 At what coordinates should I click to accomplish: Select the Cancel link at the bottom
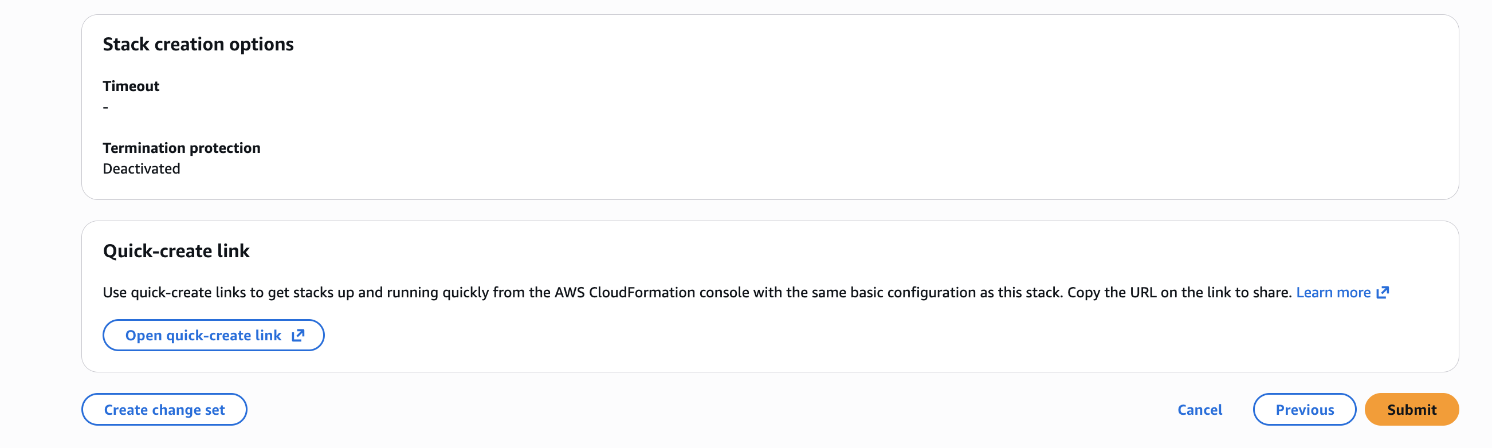[1199, 409]
